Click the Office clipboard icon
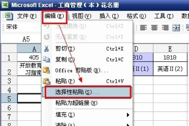Screen dimensions: 189x126 [x=47, y=70]
